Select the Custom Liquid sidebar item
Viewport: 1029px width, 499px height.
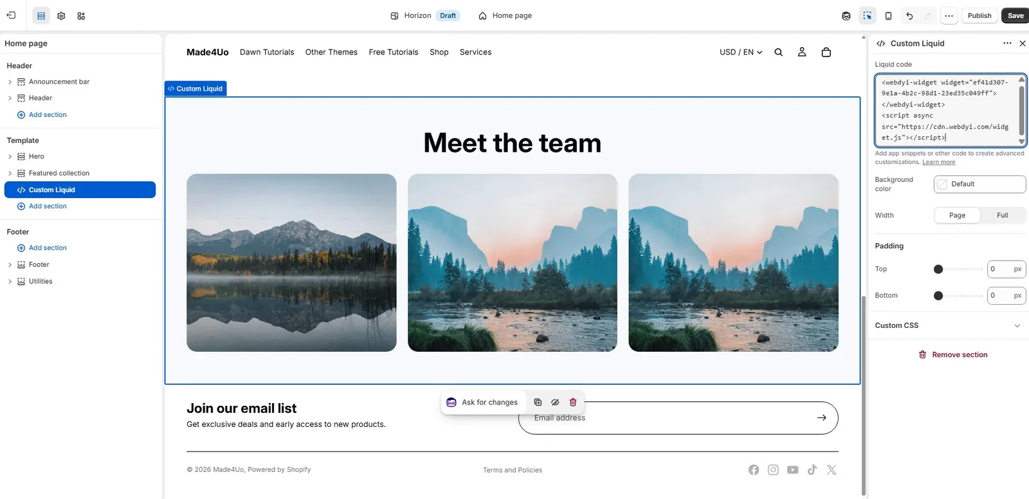(x=80, y=190)
